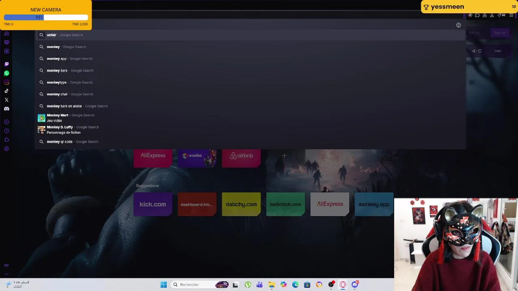Image resolution: width=518 pixels, height=291 pixels.
Task: Choose the 'Monkey Mart' video game suggestion
Action: (250, 118)
